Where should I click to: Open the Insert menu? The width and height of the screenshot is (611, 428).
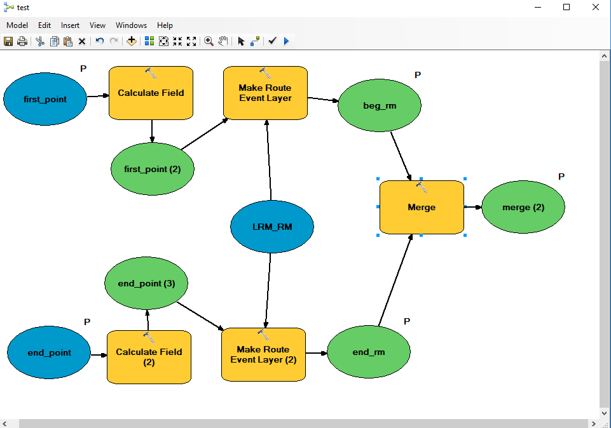pyautogui.click(x=70, y=25)
